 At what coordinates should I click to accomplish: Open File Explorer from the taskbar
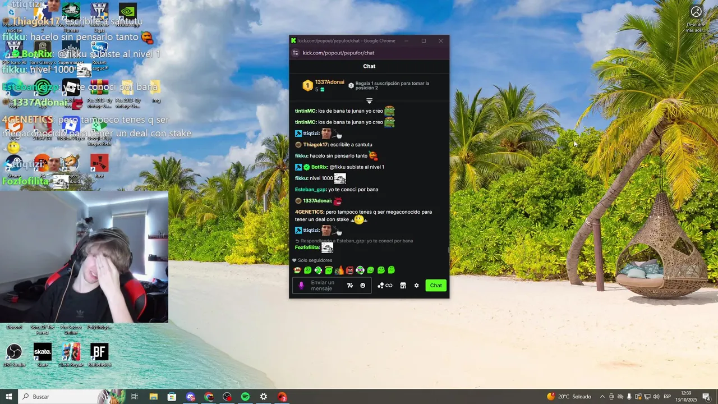click(154, 397)
